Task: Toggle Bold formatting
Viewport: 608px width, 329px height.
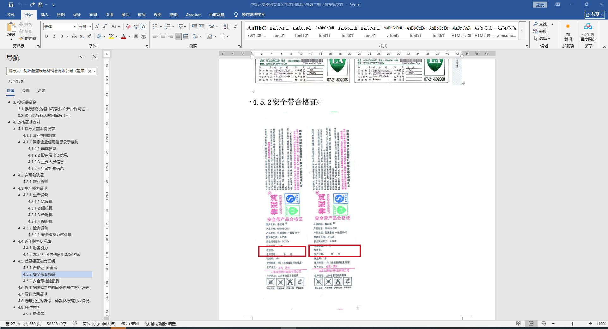Action: pyautogui.click(x=46, y=36)
